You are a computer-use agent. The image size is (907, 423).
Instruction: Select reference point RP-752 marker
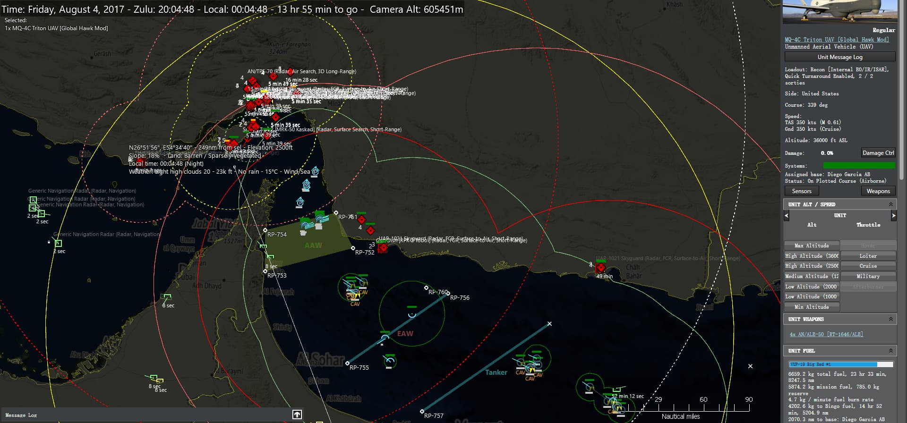353,248
